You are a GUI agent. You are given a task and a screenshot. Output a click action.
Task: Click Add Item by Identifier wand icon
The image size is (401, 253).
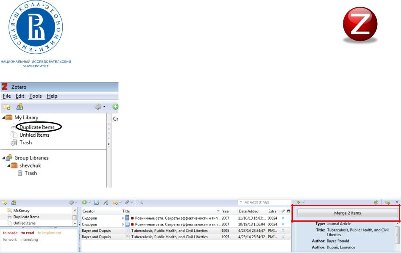(106, 203)
